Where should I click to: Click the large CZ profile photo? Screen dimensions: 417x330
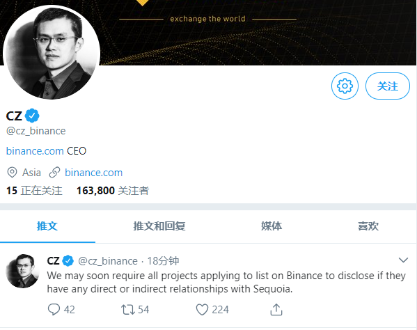pyautogui.click(x=52, y=52)
